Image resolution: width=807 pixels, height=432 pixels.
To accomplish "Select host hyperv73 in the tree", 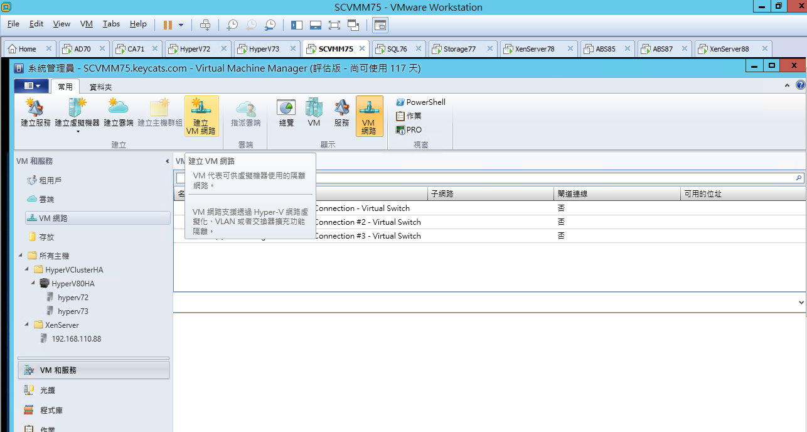I will pos(73,311).
